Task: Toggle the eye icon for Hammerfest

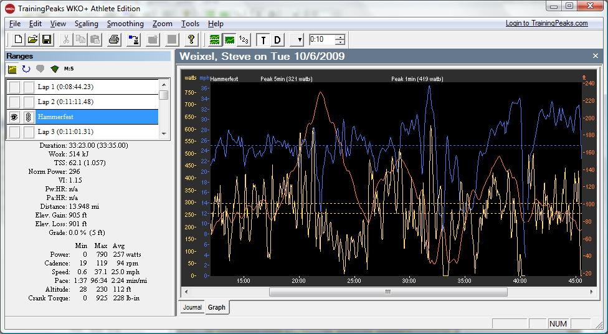Action: 14,117
